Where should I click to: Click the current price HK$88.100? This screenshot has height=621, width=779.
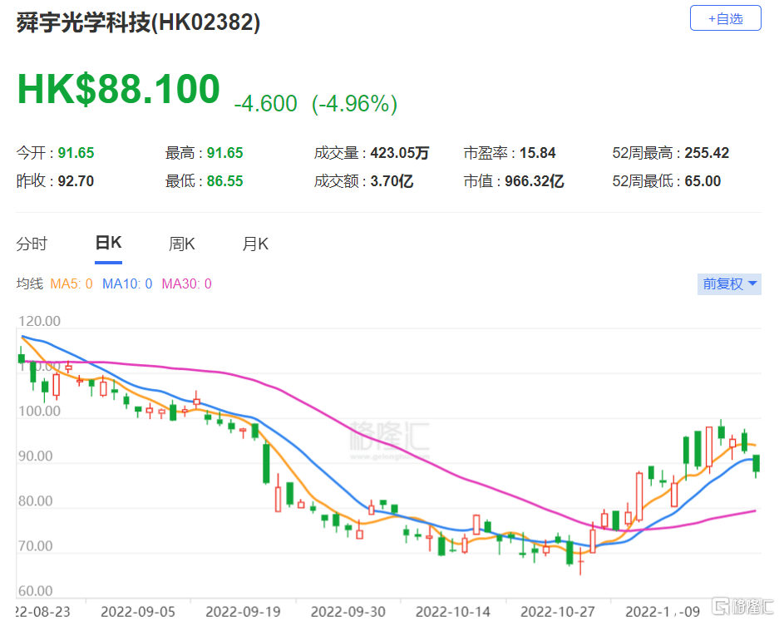click(x=119, y=90)
